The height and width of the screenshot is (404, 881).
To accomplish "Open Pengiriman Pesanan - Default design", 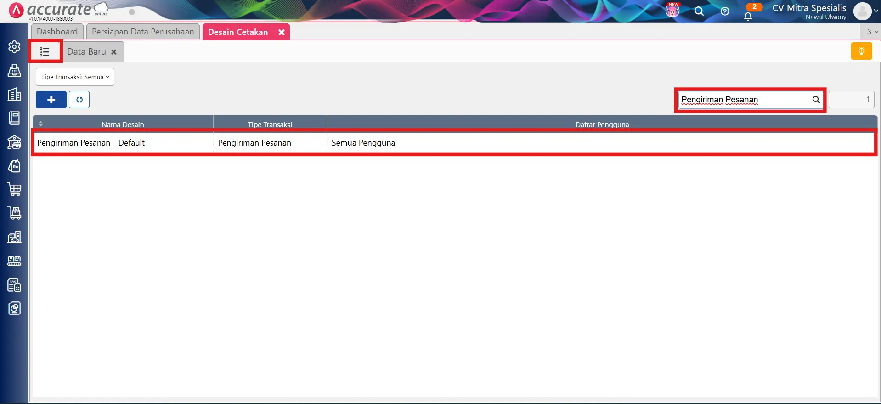I will click(91, 143).
